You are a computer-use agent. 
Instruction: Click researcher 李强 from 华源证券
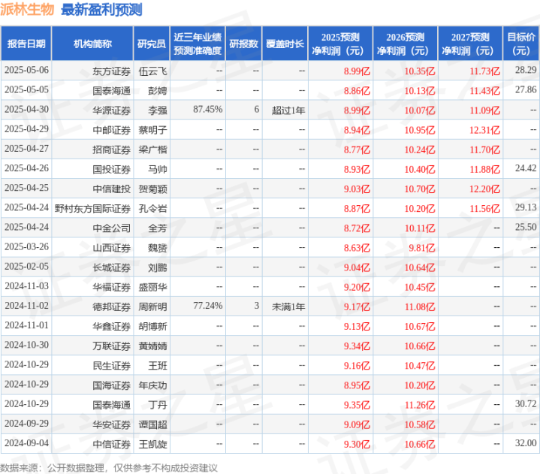coord(158,110)
